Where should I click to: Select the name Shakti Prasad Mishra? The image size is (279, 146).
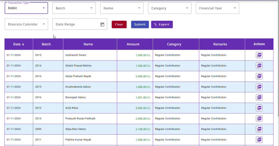coord(78,66)
